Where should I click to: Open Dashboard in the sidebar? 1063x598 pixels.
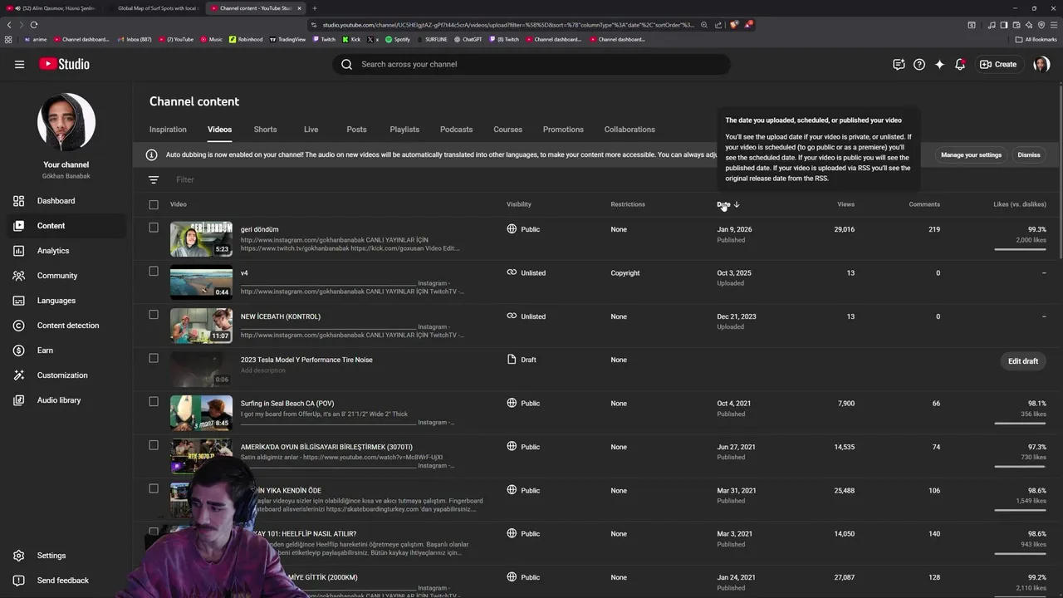pos(66,201)
